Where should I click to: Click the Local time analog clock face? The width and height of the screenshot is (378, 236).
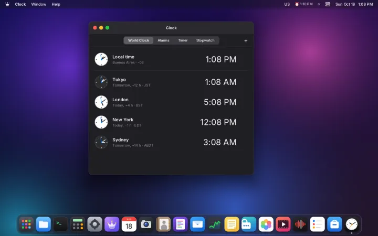[x=101, y=59]
